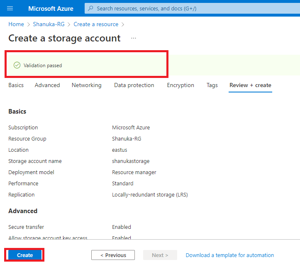Click the Microsoft Azure brand title
The width and height of the screenshot is (300, 267).
point(51,8)
